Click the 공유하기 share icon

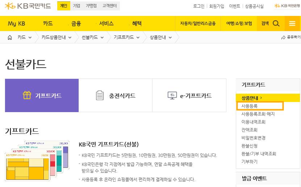coord(283,38)
